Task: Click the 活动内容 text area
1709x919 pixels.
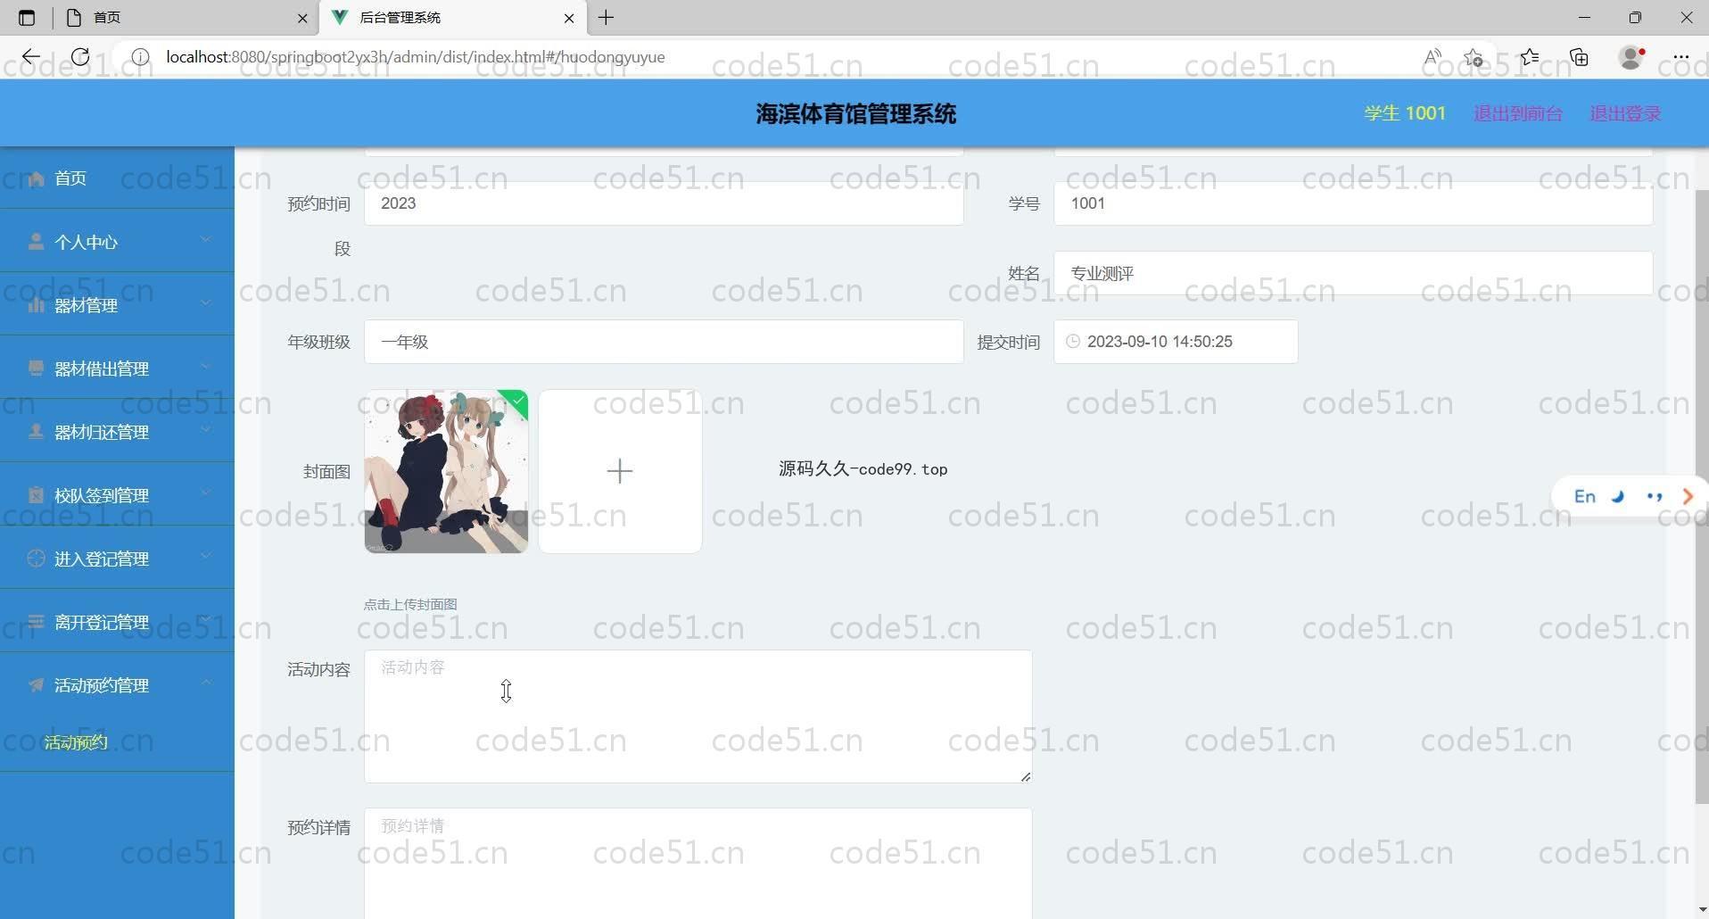Action: coord(698,716)
